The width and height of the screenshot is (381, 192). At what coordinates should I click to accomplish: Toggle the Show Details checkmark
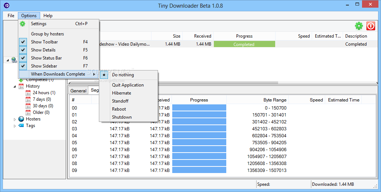[23, 50]
